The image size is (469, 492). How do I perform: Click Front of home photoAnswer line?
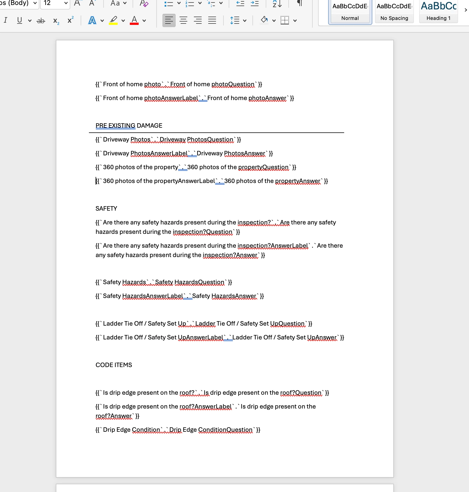coord(195,98)
